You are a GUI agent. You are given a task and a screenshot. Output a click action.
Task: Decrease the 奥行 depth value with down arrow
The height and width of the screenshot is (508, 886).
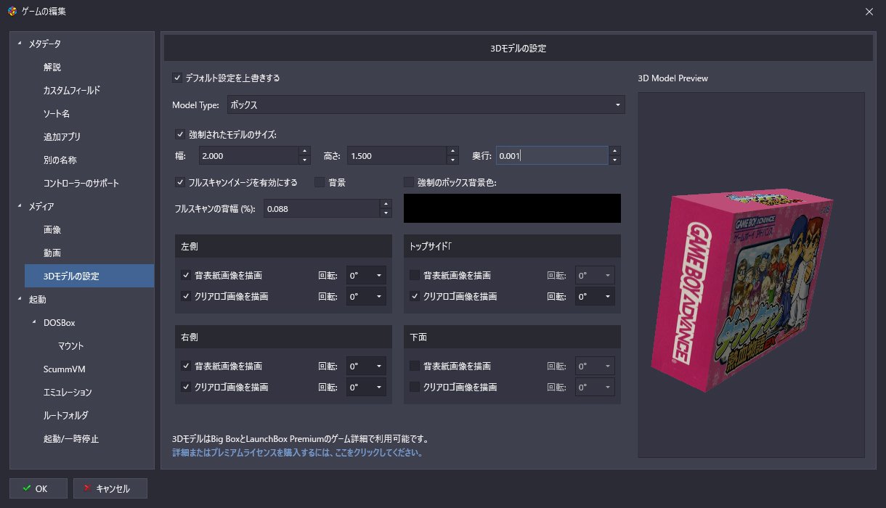(614, 160)
